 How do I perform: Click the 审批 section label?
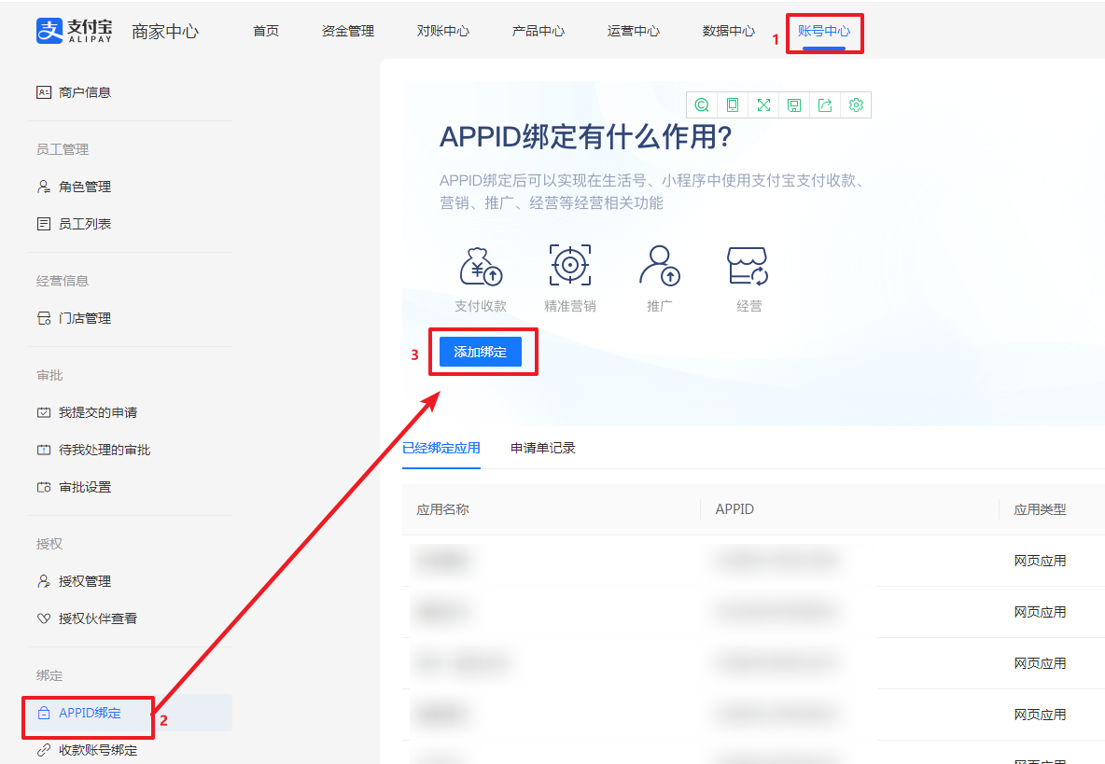click(49, 375)
